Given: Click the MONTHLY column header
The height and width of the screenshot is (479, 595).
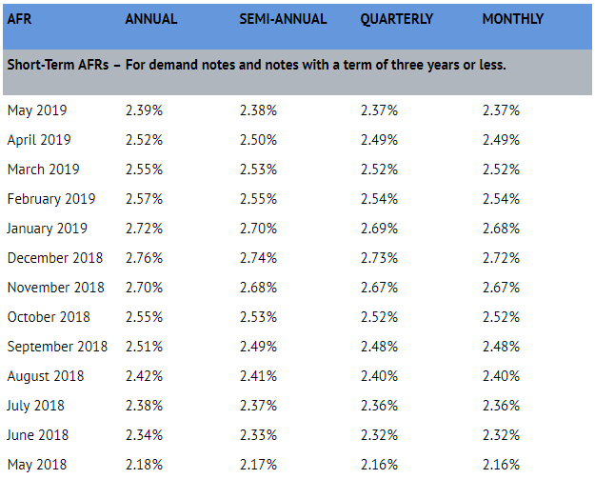Looking at the screenshot, I should point(513,19).
